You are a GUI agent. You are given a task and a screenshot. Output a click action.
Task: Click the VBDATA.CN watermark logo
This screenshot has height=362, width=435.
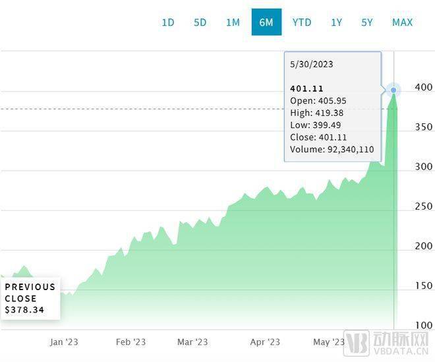390,344
